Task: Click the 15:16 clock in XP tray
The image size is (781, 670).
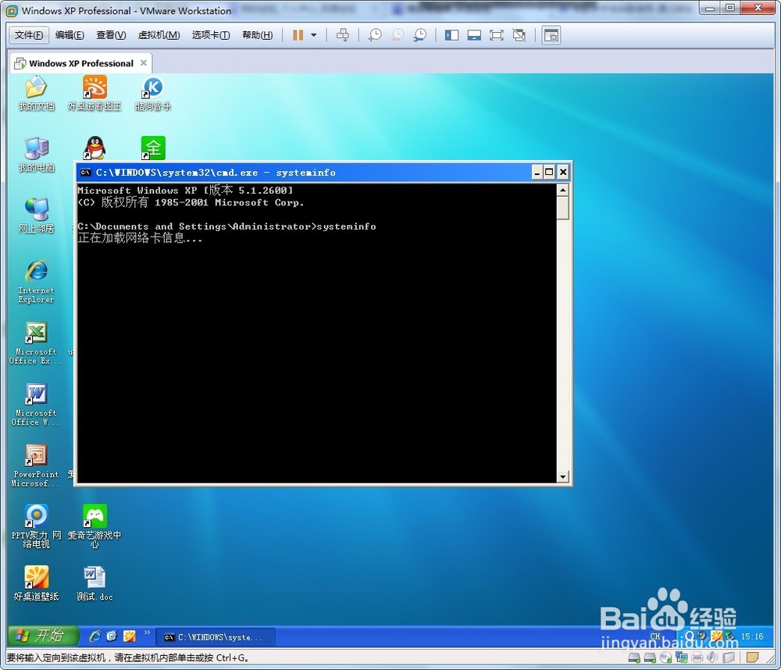Action: [x=752, y=636]
